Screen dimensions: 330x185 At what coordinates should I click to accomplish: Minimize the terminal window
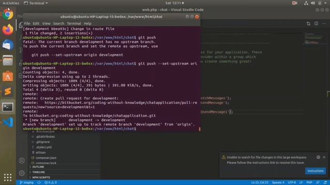pos(187,16)
